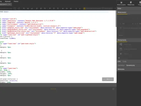Click the gwd-doubleclick_style.css link line

click(48, 31)
